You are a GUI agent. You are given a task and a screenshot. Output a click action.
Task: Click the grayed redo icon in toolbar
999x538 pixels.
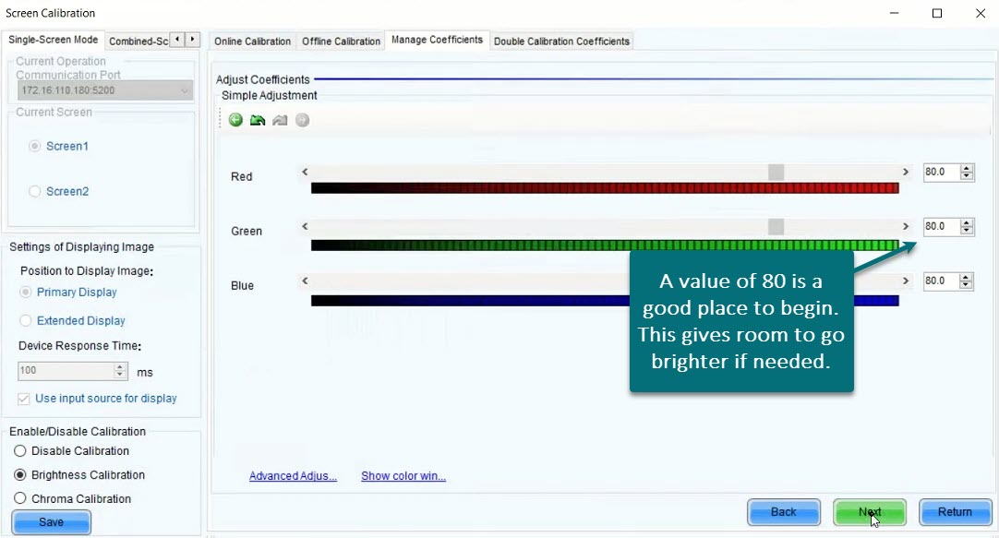pyautogui.click(x=280, y=120)
